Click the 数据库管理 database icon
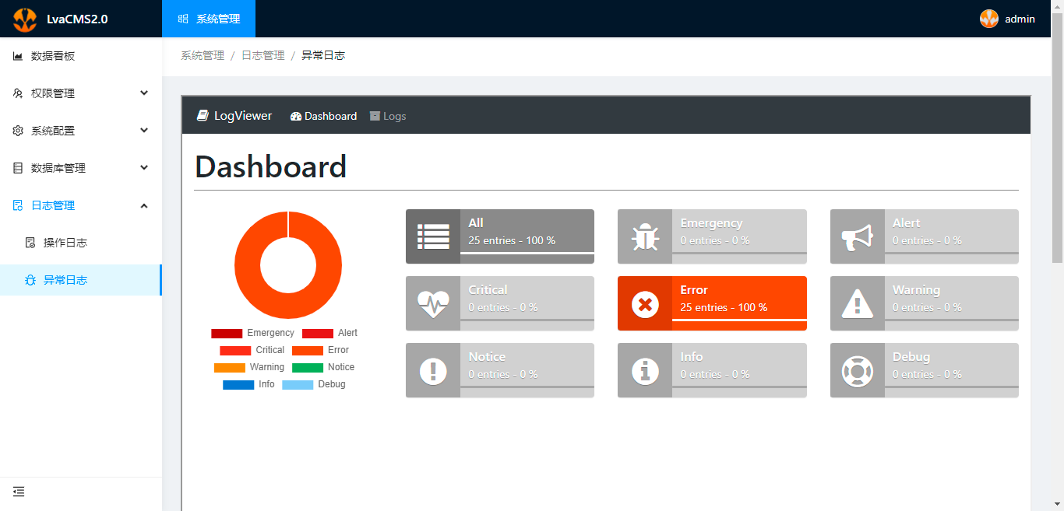Screen dimensions: 1064x511 18,168
